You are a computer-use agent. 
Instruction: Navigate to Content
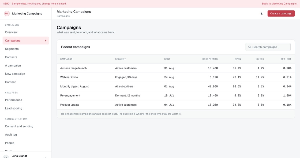point(26,82)
